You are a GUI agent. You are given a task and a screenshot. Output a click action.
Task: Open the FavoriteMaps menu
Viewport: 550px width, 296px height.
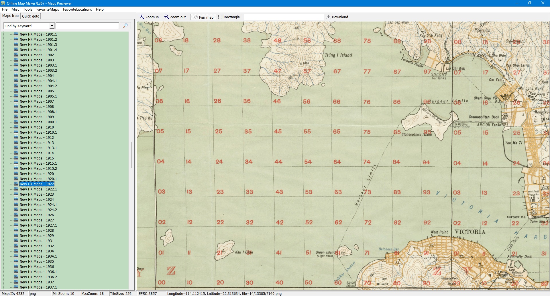[x=48, y=9]
